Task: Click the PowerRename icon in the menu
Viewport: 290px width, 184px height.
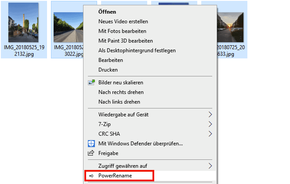Action: pyautogui.click(x=91, y=176)
